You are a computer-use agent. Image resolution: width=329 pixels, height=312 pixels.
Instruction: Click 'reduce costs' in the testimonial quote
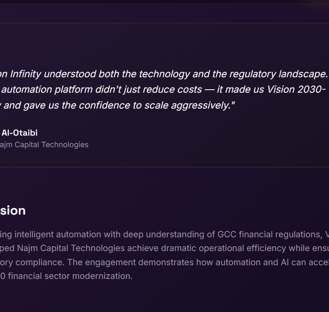176,89
